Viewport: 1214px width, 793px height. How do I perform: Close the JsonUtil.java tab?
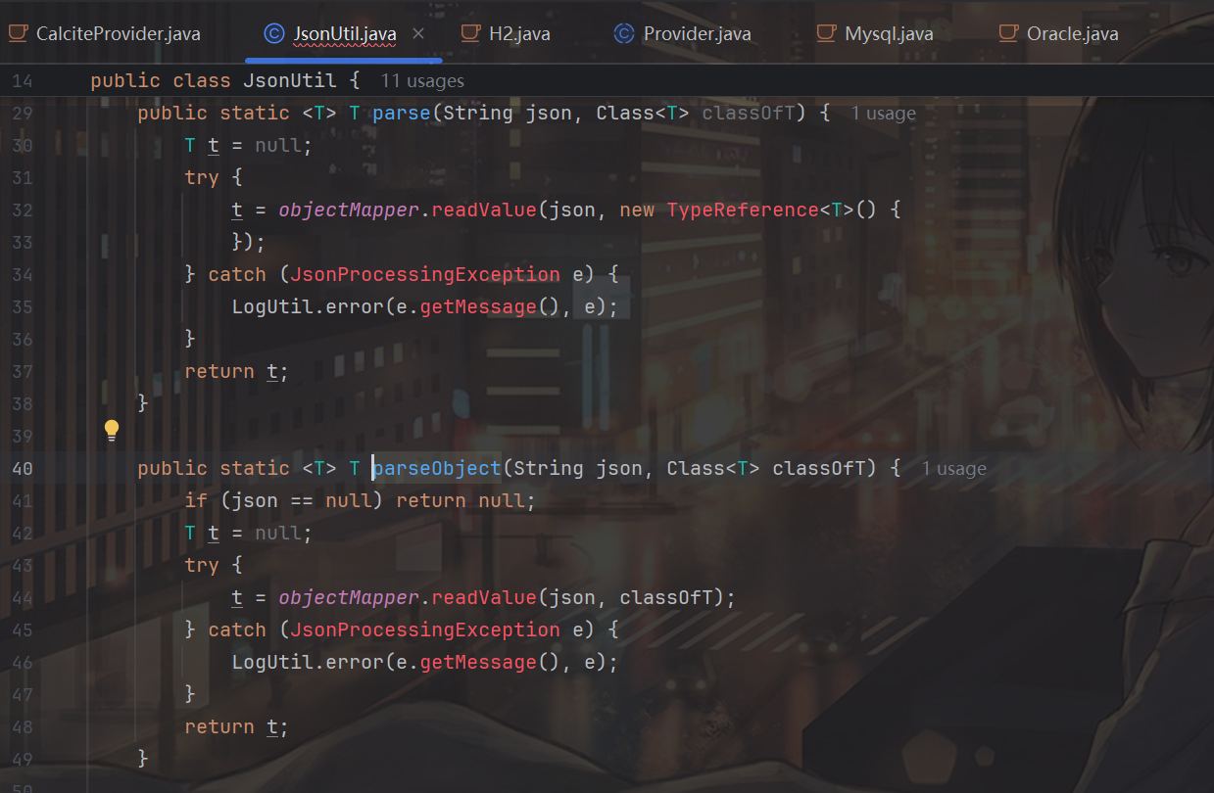click(418, 34)
